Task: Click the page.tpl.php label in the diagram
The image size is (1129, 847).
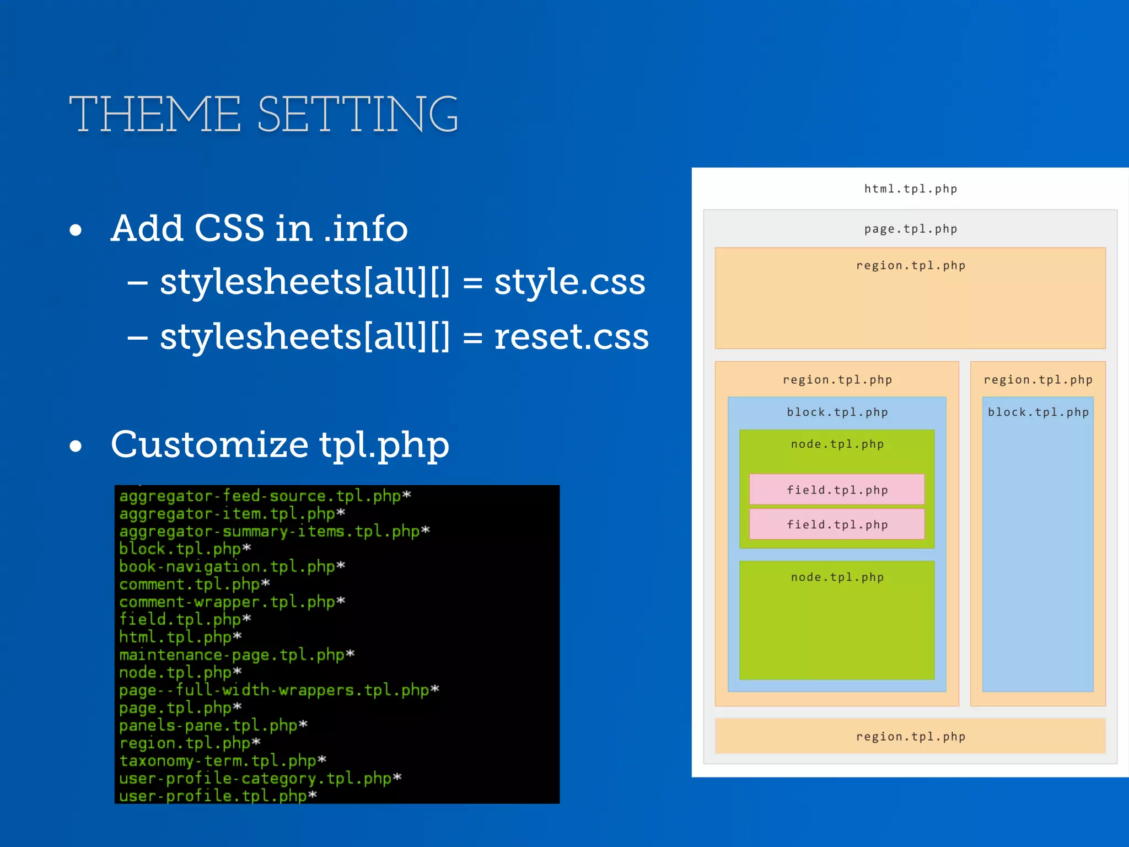Action: click(x=911, y=229)
